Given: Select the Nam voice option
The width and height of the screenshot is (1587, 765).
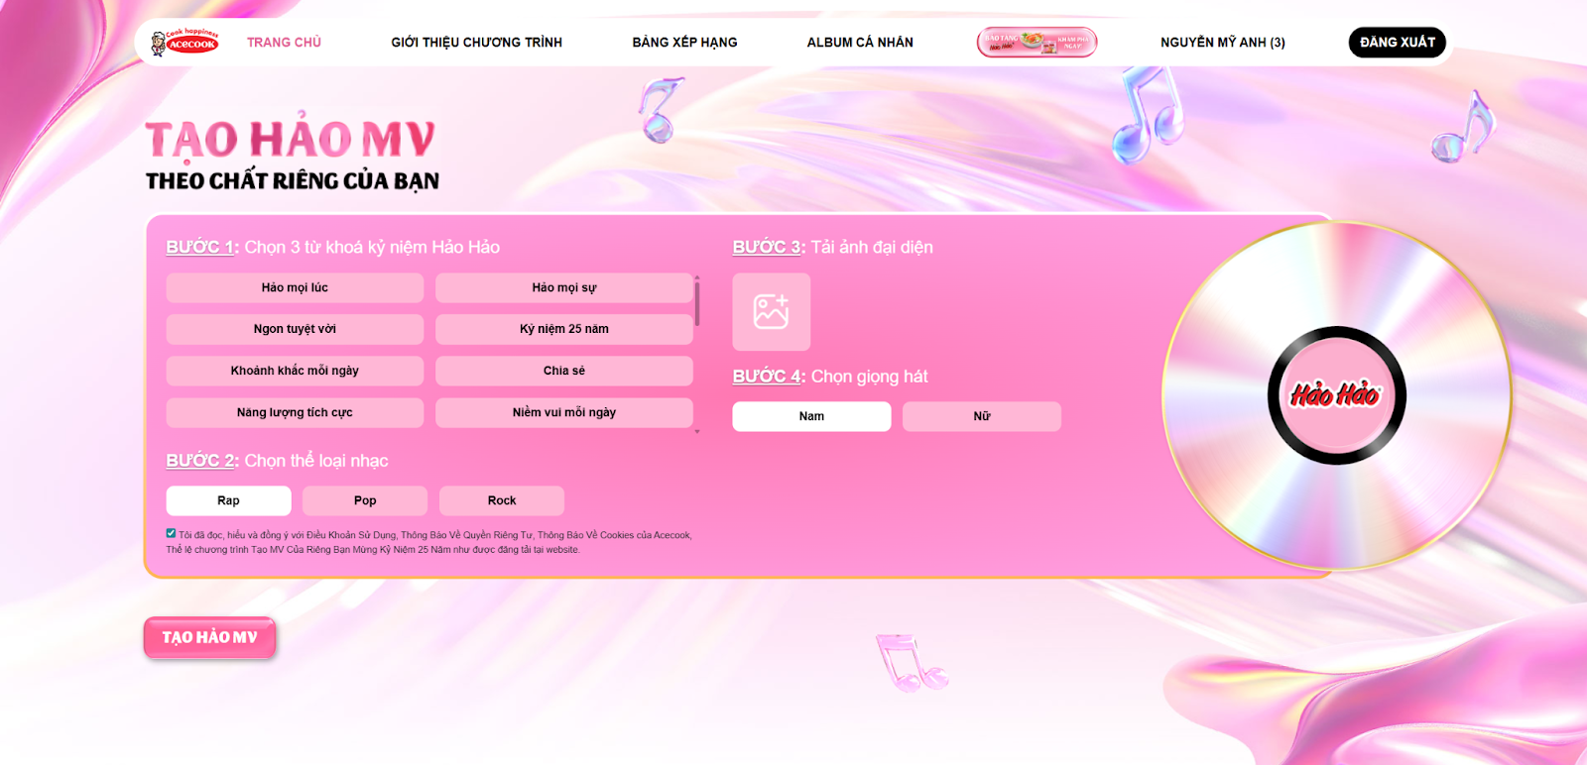Looking at the screenshot, I should click(811, 416).
